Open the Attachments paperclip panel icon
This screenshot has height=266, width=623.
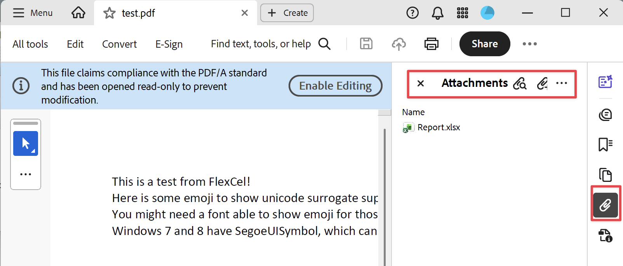pyautogui.click(x=605, y=205)
